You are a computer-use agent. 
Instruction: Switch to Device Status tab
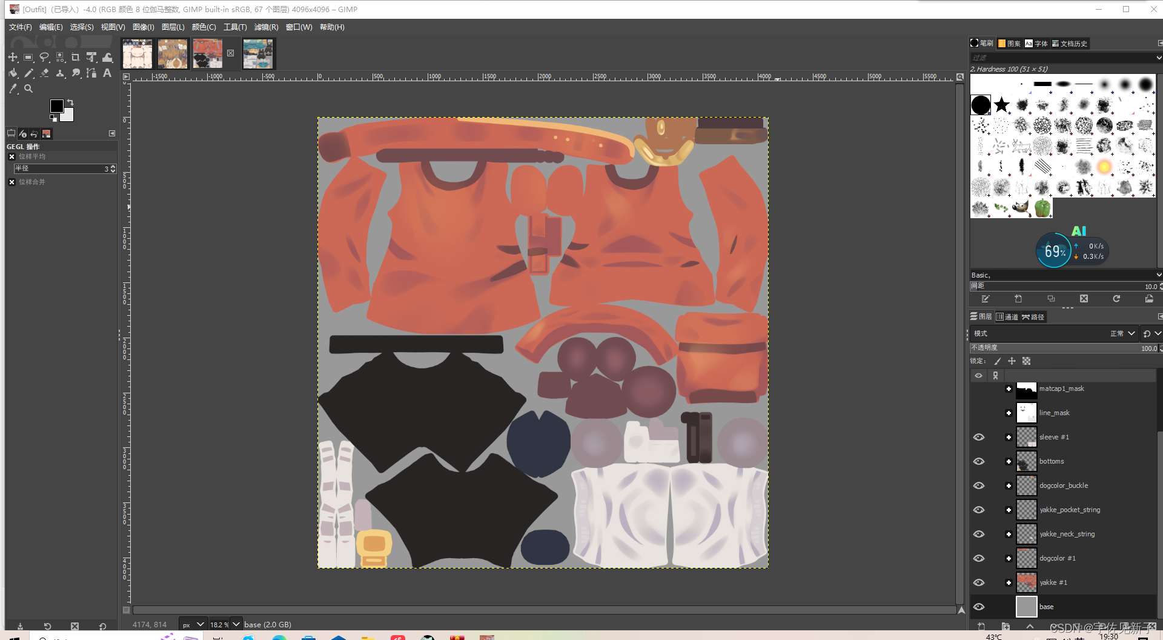pyautogui.click(x=22, y=133)
